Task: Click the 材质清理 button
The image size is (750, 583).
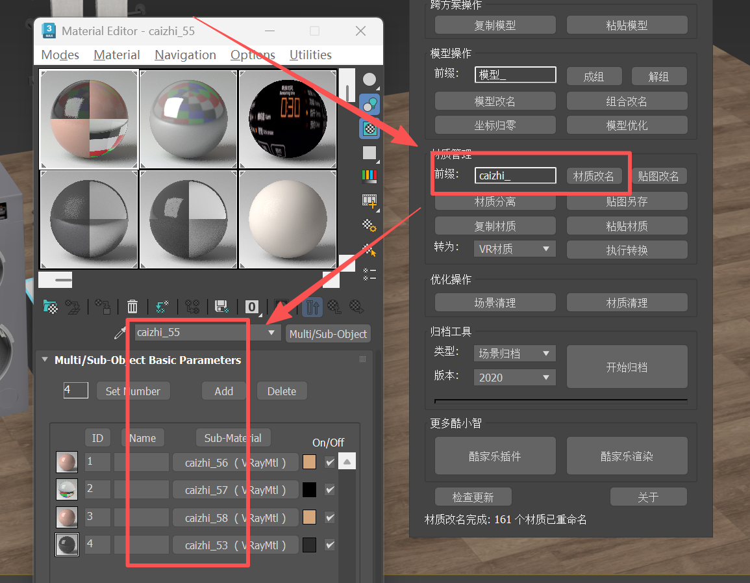Action: 627,302
